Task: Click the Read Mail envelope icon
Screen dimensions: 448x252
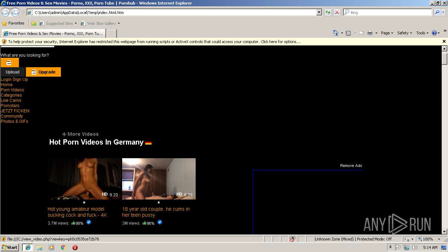Action: point(362,33)
